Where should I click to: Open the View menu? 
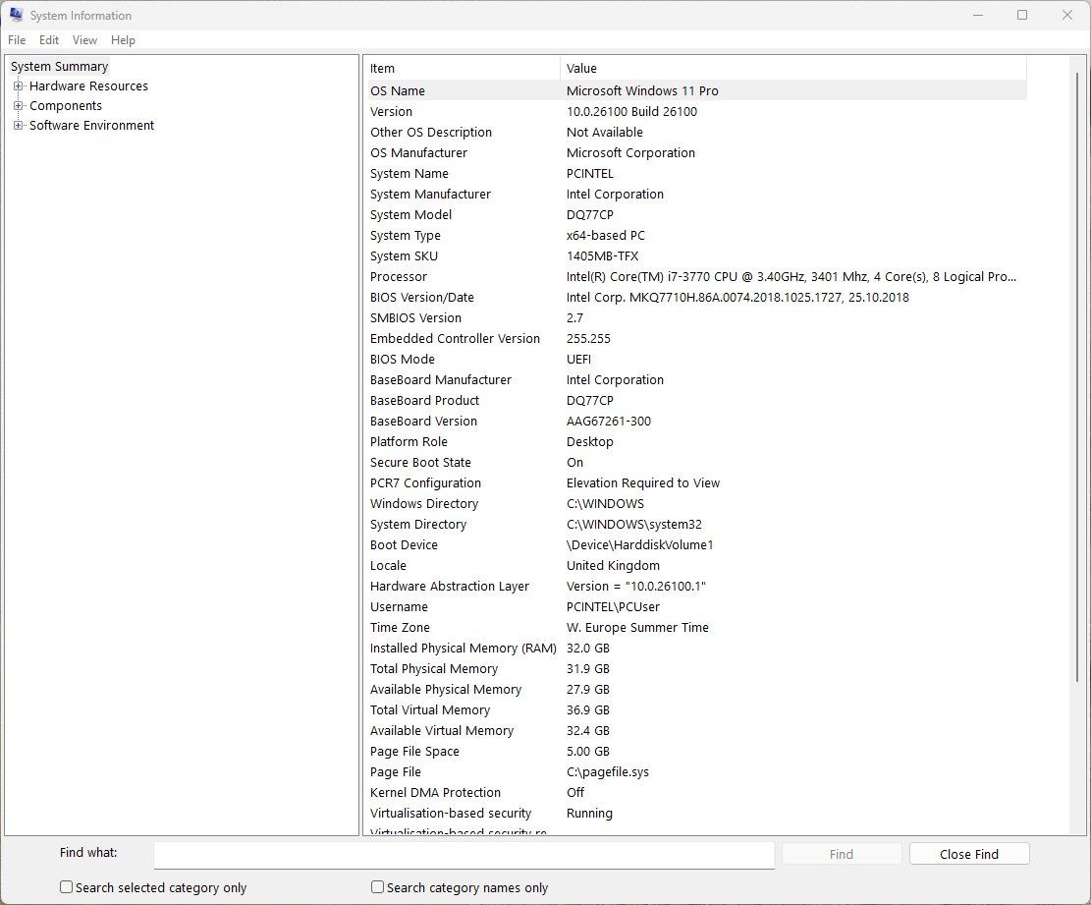click(84, 40)
